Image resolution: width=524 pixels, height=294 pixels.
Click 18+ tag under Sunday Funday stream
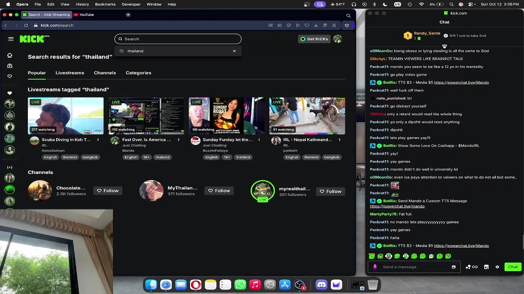click(227, 157)
